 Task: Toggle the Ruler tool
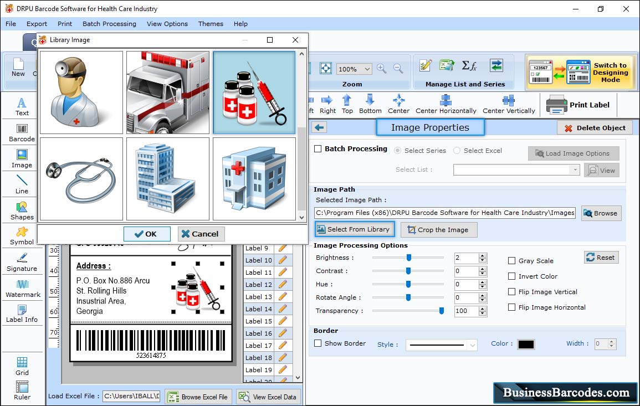point(22,390)
